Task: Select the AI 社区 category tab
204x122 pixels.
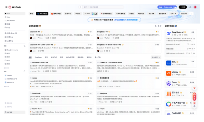Action: (x=78, y=14)
